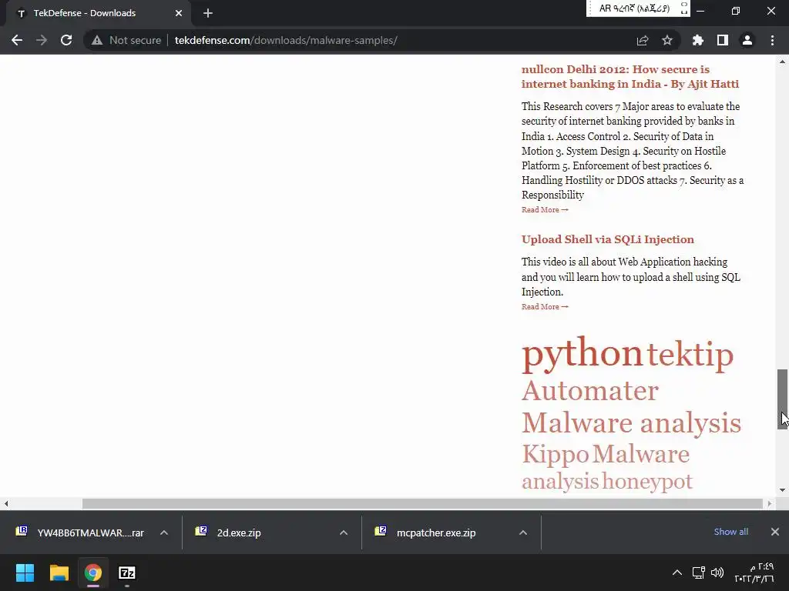Click the analysis tag
This screenshot has height=591, width=789.
559,482
